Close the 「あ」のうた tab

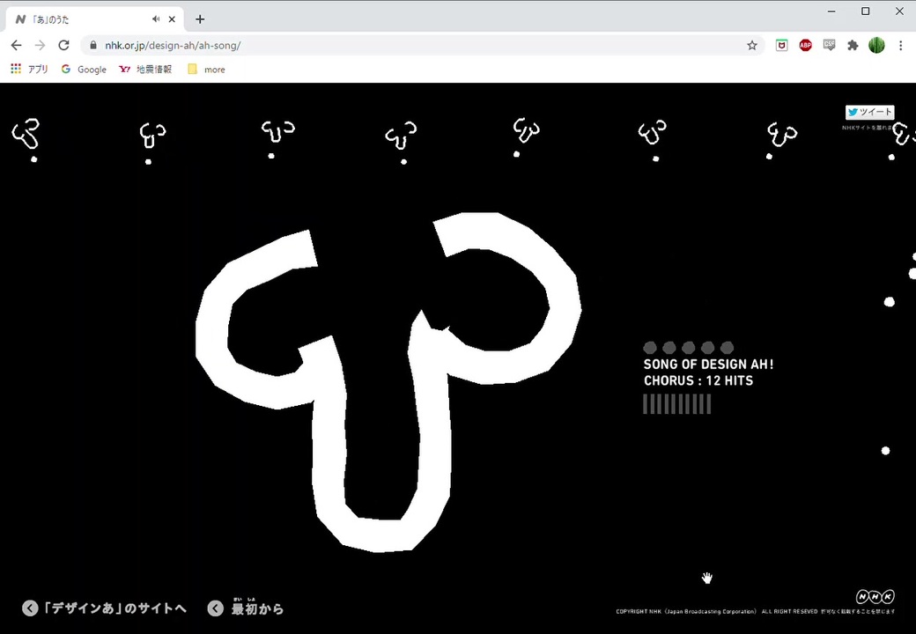coord(172,19)
